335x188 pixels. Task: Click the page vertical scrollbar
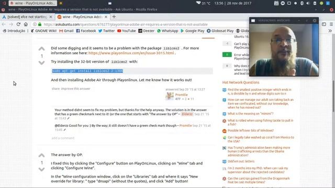coord(333,96)
